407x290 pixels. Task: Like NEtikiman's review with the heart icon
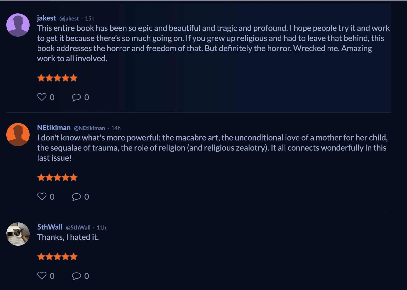coord(42,197)
